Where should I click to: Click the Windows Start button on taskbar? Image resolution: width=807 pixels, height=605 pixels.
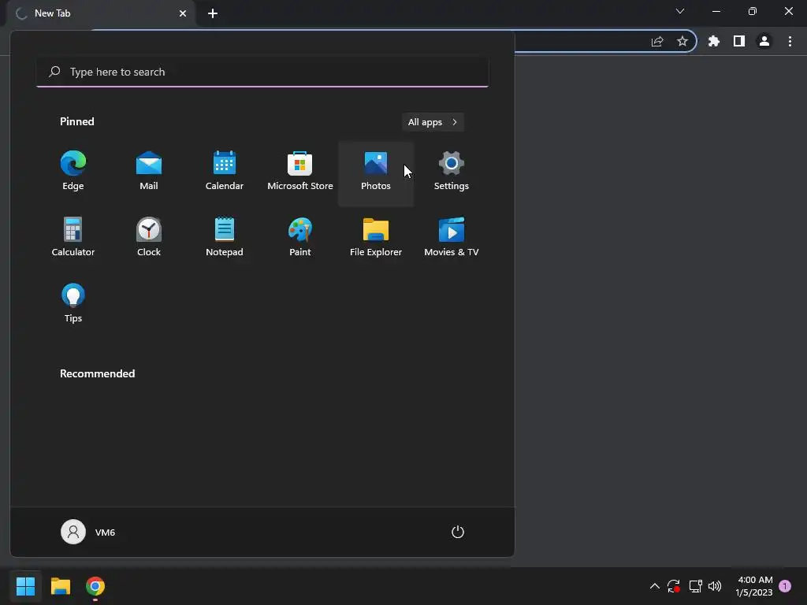coord(25,586)
